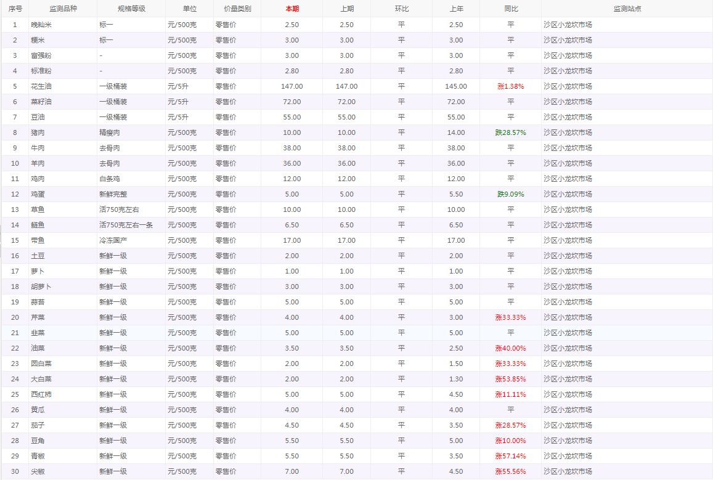Click the 价盘类别 column header
The width and height of the screenshot is (713, 480).
click(x=237, y=9)
